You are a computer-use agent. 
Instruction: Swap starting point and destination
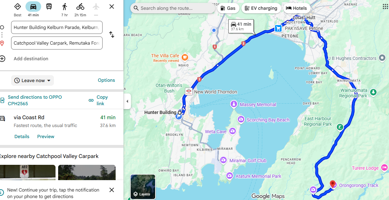pos(112,35)
